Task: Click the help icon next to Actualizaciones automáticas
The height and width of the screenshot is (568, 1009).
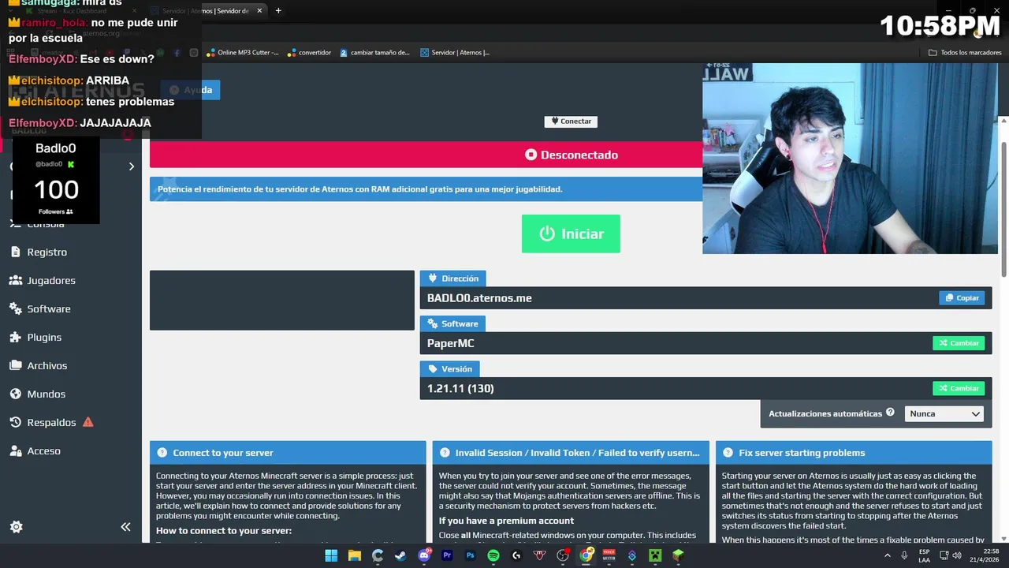Action: [x=890, y=413]
